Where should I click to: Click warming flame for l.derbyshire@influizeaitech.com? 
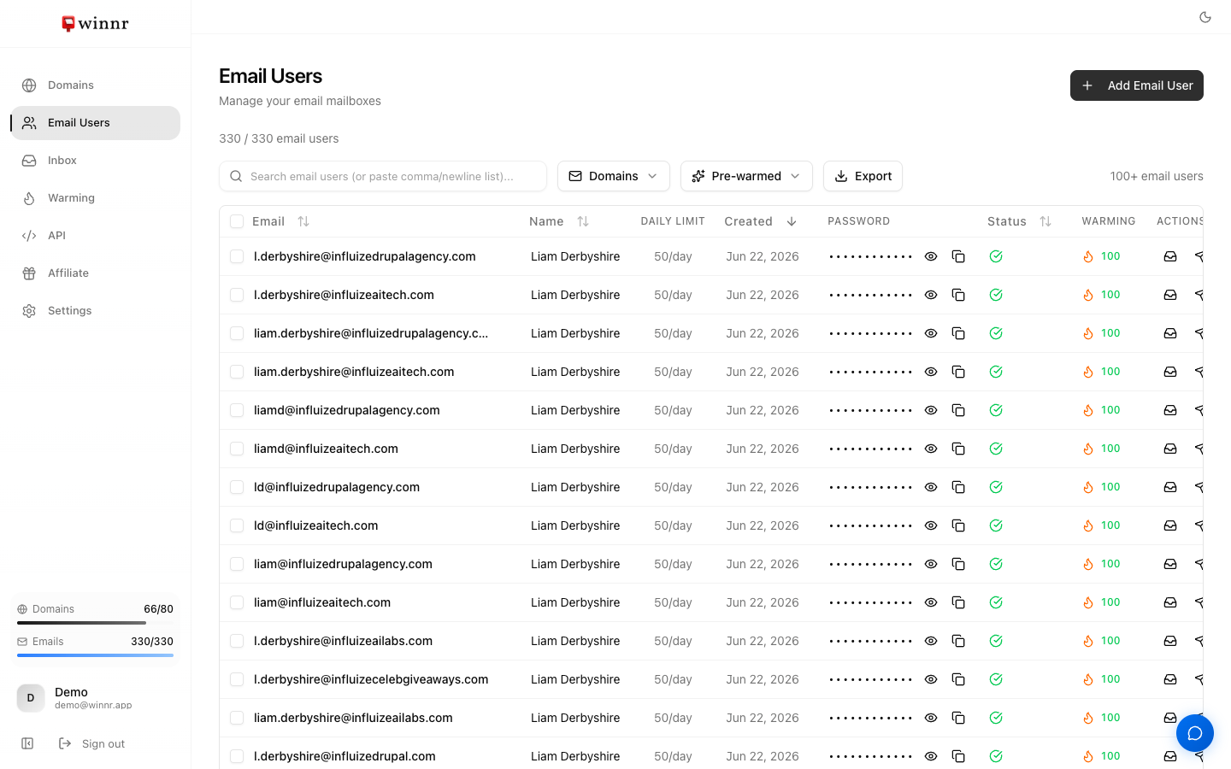tap(1088, 295)
